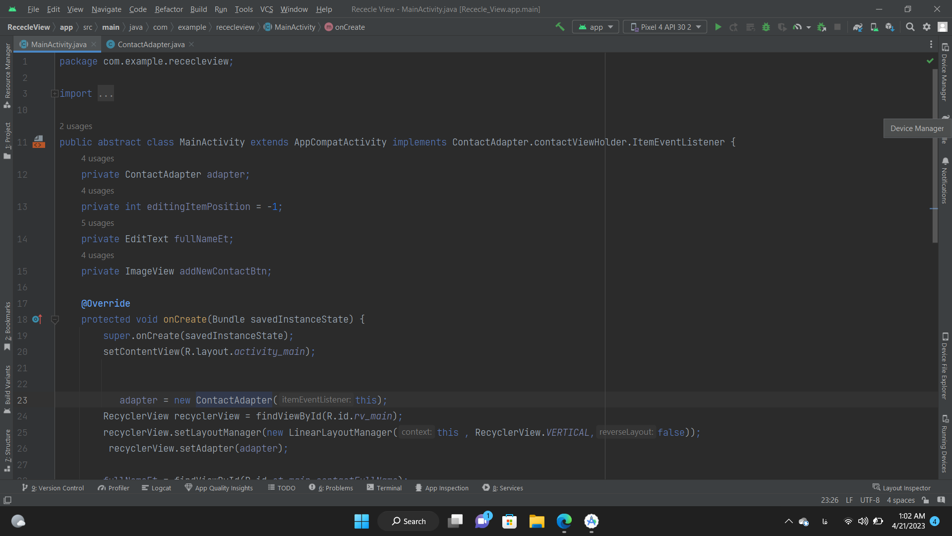Open editor tabs three-dot options menu
The height and width of the screenshot is (536, 952).
pos(931,44)
